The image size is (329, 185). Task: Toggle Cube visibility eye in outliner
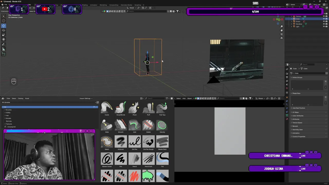coord(324,19)
